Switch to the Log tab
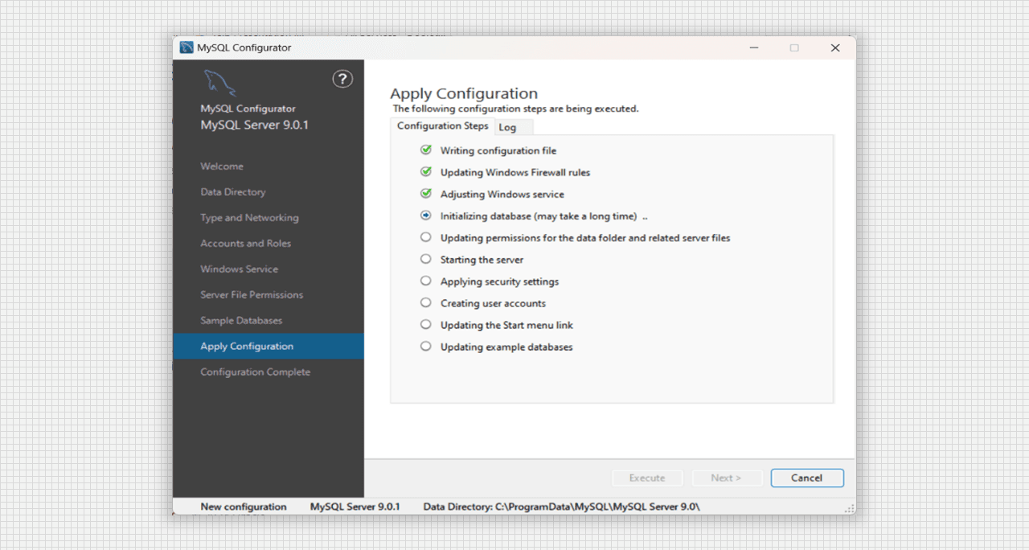Viewport: 1029px width, 550px height. click(507, 127)
